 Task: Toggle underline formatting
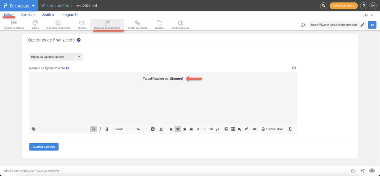click(107, 129)
